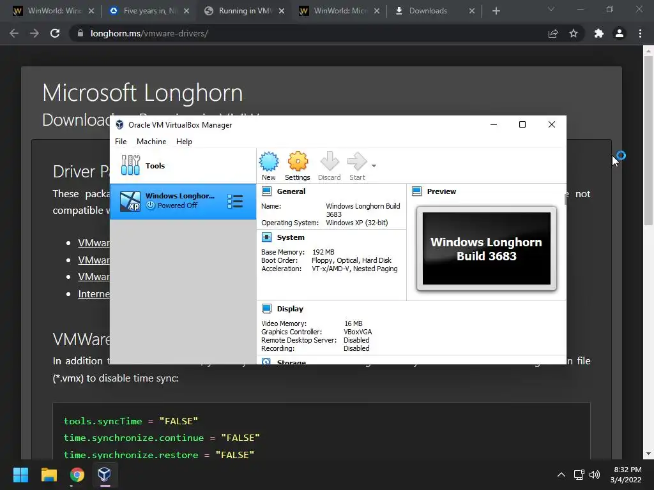
Task: Open the first VMware driver link
Action: 94,243
